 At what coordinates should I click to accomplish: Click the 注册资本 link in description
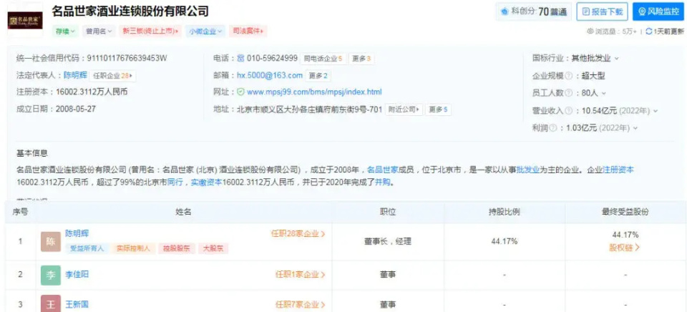point(618,170)
